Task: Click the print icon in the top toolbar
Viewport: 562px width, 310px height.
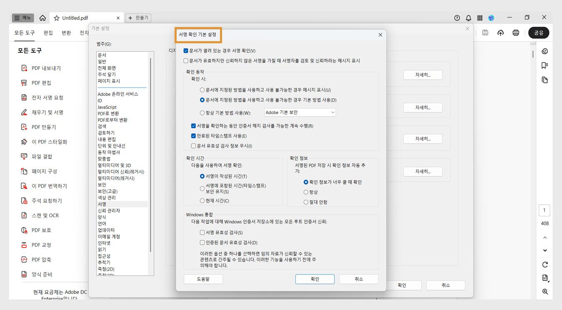Action: [x=516, y=32]
